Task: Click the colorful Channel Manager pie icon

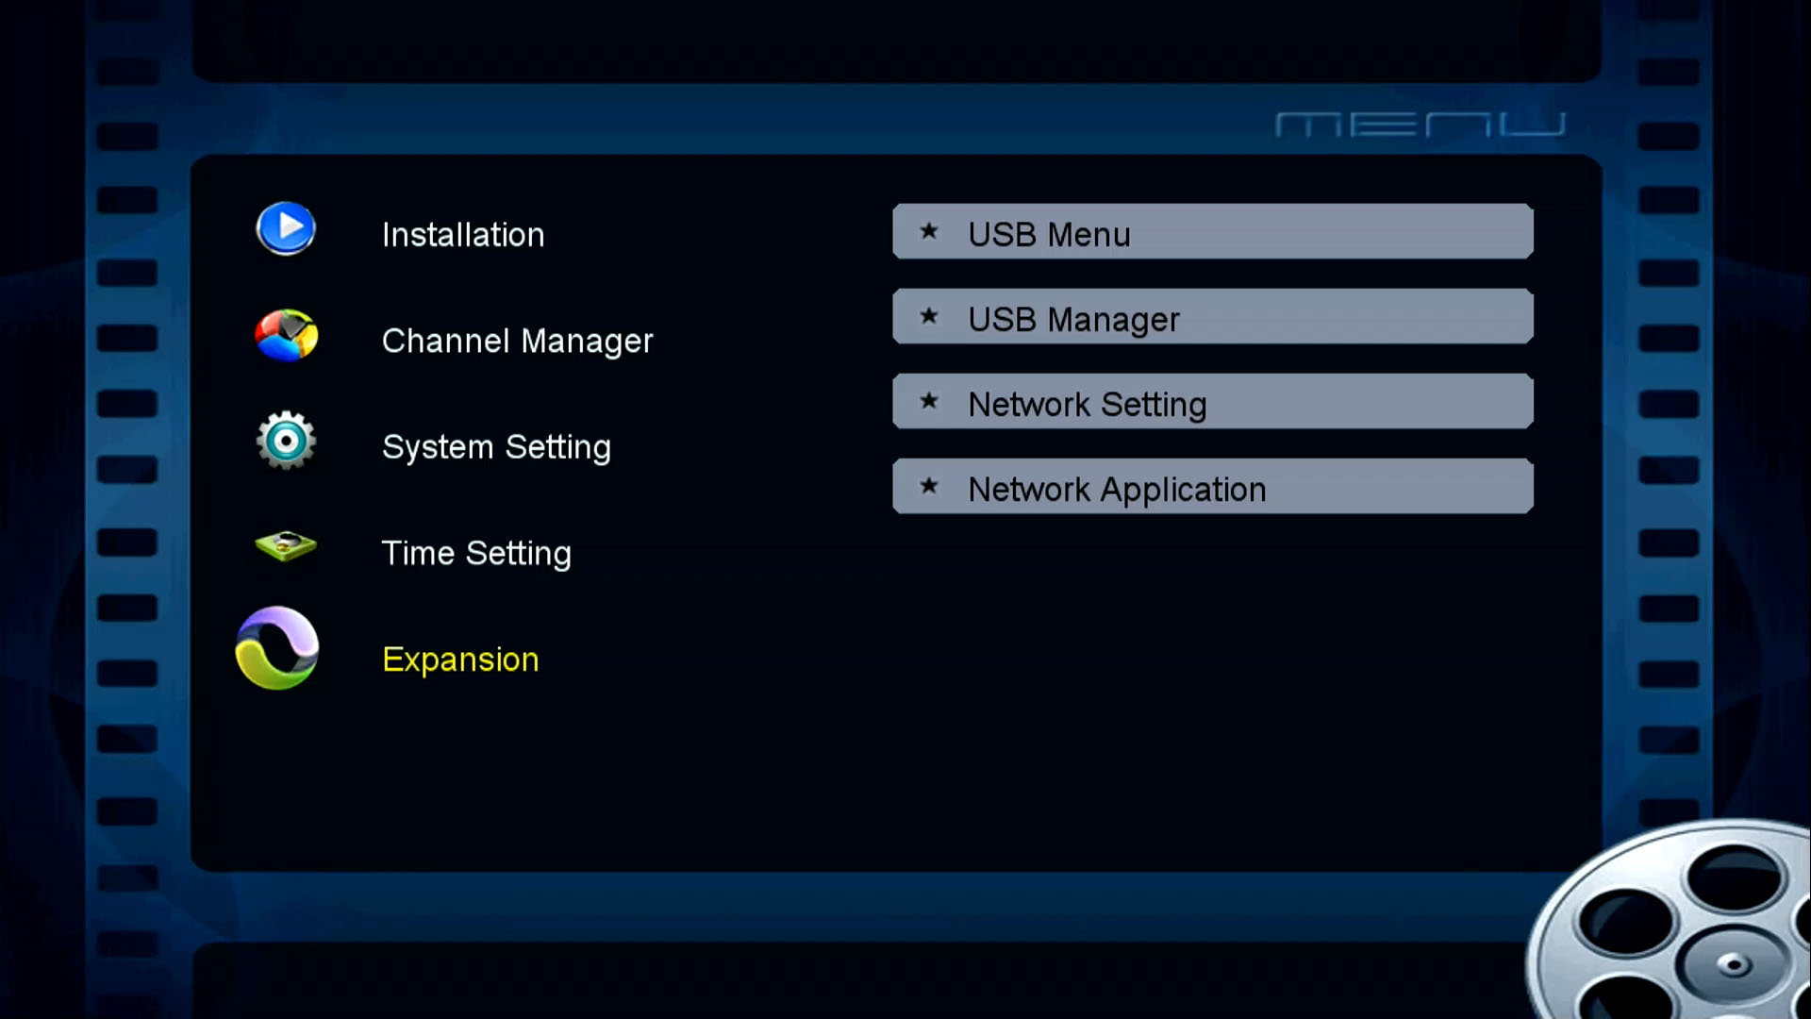Action: [x=287, y=335]
